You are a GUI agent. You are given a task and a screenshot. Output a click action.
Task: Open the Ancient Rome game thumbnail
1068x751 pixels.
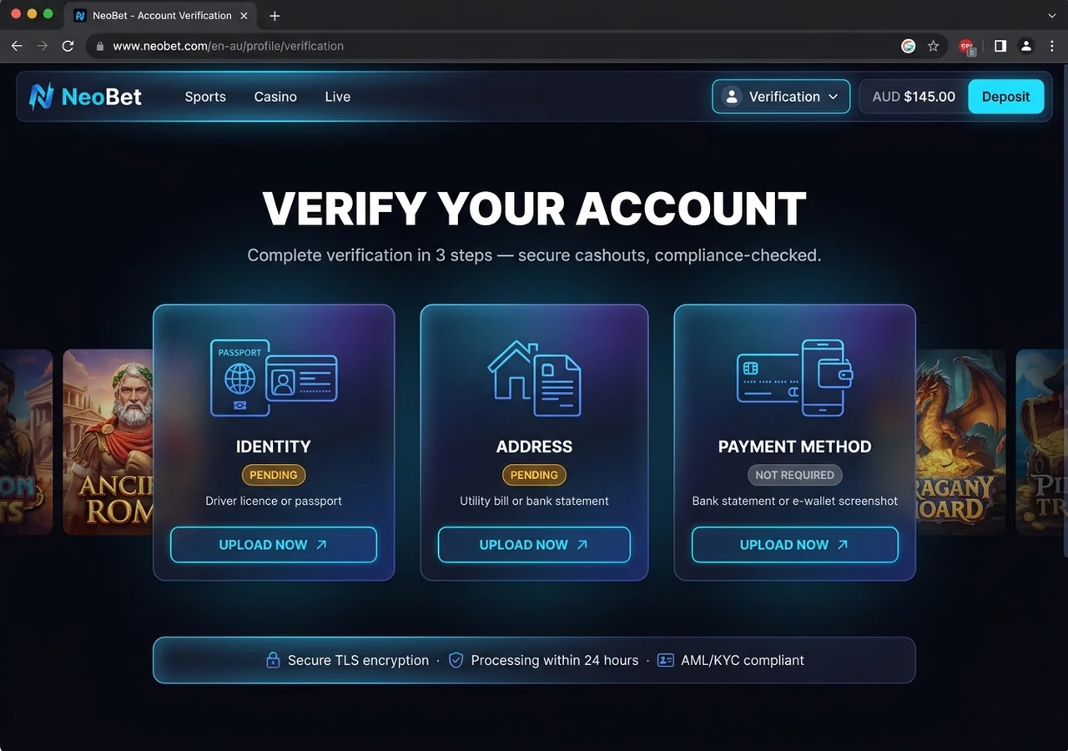(108, 442)
